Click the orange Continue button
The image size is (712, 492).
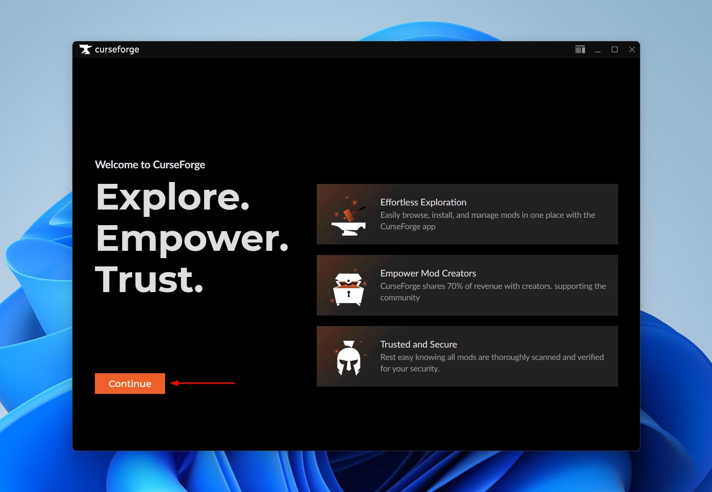pyautogui.click(x=130, y=383)
